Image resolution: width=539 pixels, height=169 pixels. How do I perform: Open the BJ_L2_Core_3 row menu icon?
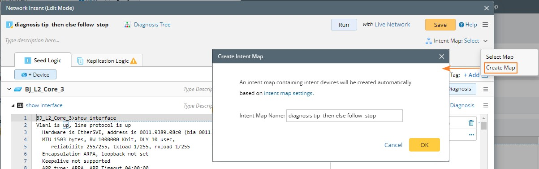tap(485, 89)
